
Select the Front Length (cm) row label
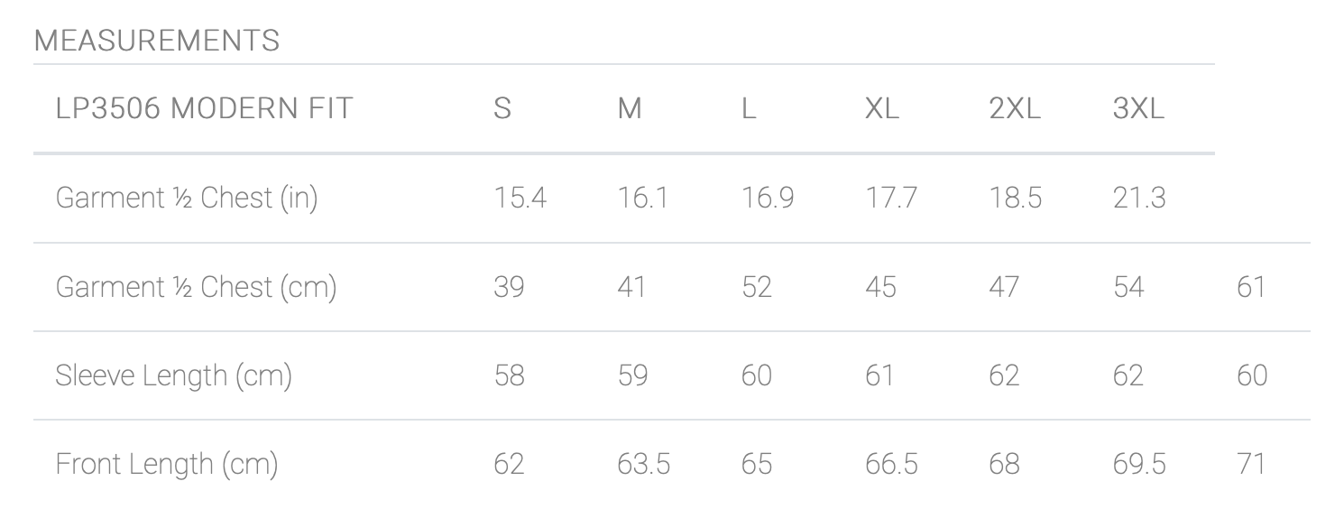click(167, 464)
